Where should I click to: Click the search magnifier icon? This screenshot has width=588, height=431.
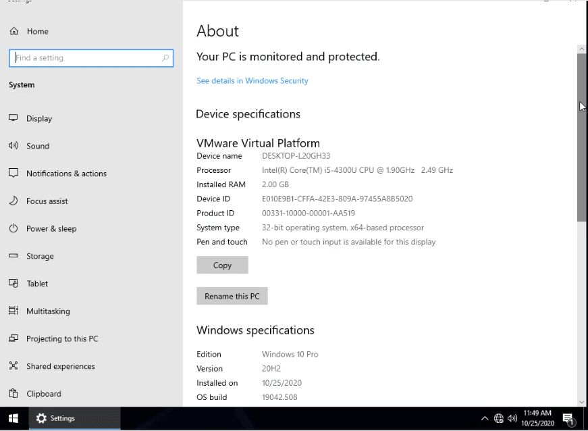pos(165,58)
